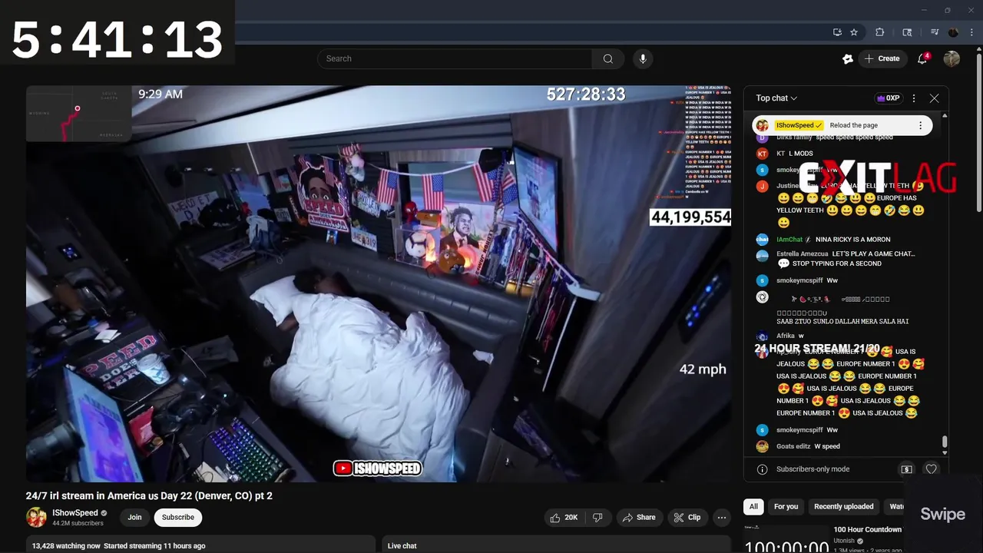The width and height of the screenshot is (983, 553).
Task: Click the Create button
Action: pyautogui.click(x=882, y=58)
